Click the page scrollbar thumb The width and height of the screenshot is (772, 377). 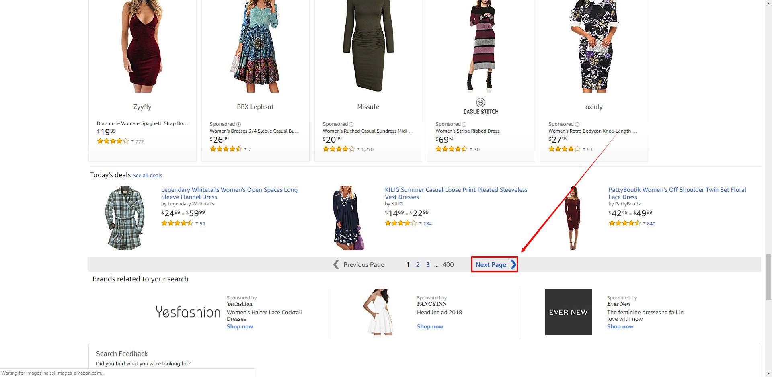(768, 277)
